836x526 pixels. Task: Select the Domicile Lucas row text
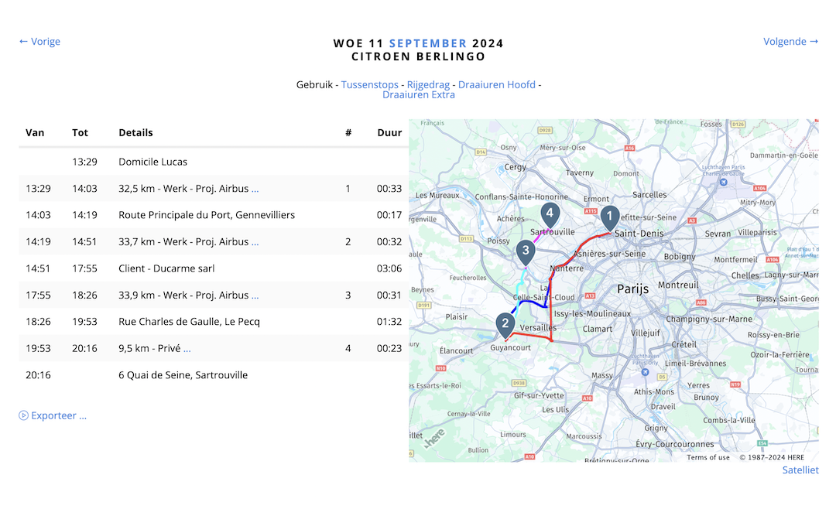tap(153, 162)
